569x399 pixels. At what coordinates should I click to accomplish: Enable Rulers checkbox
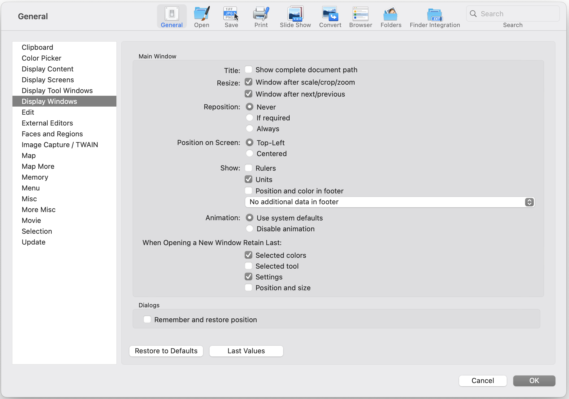click(248, 168)
